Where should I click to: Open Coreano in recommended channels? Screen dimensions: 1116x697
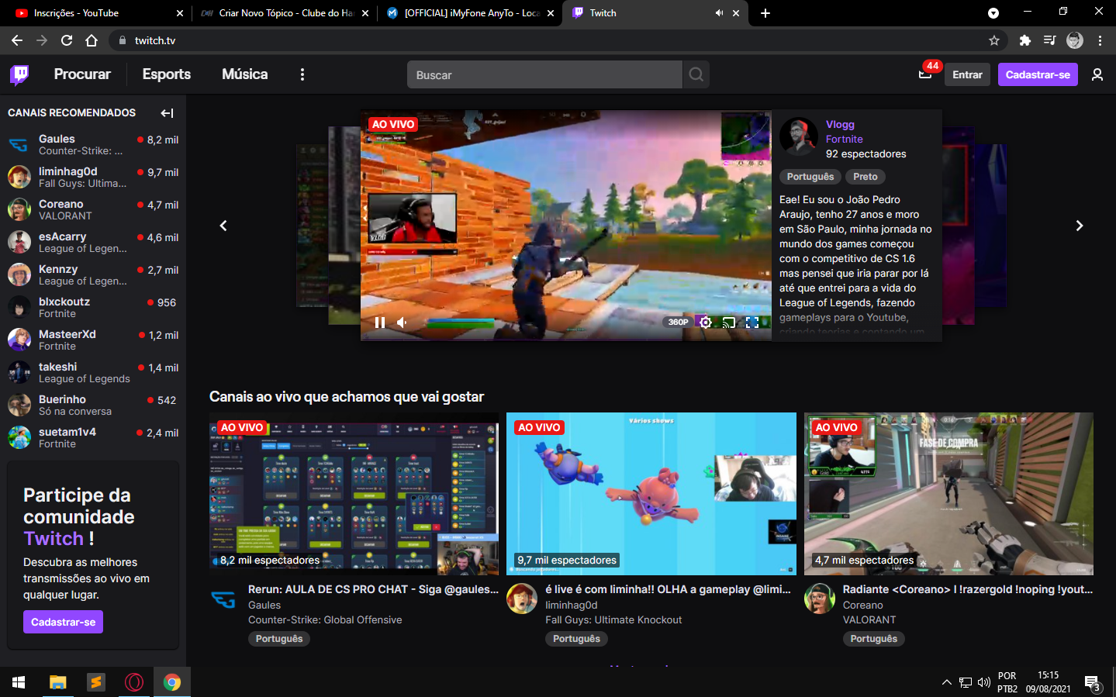tap(93, 209)
